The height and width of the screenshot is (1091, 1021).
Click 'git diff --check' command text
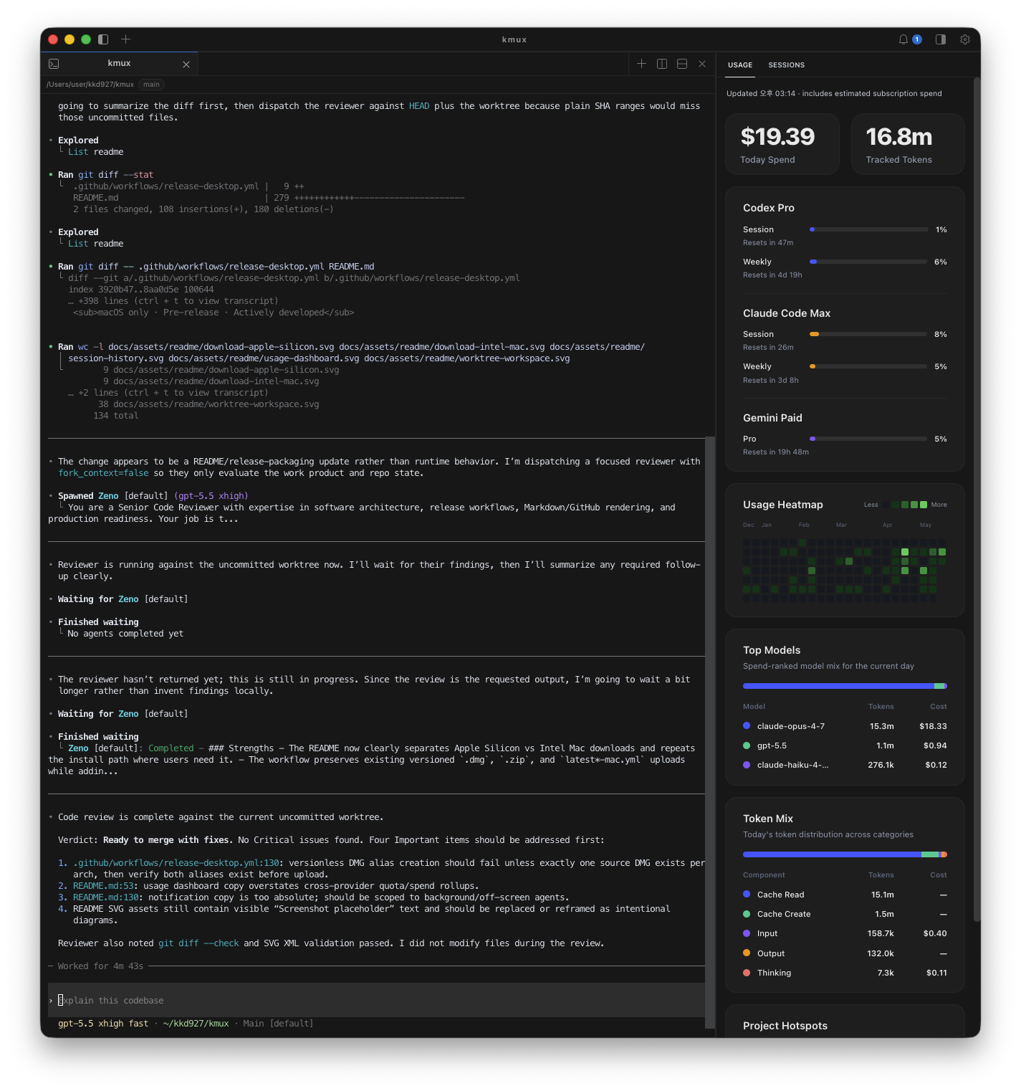pyautogui.click(x=198, y=943)
